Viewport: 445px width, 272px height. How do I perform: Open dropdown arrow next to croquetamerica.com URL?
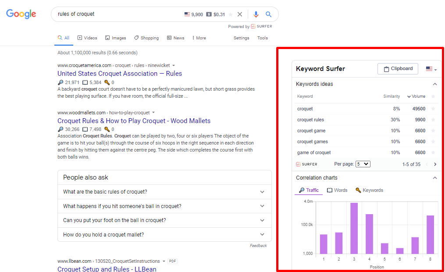coord(174,66)
